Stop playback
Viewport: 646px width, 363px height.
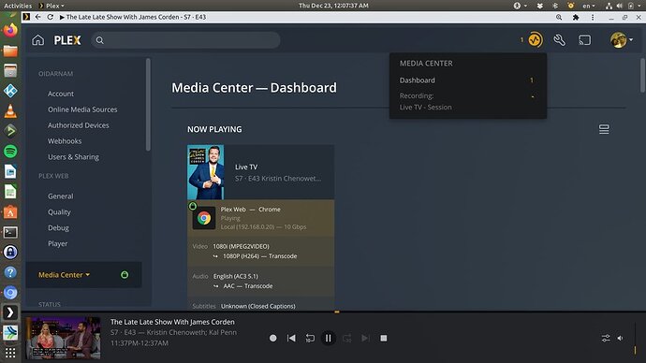(x=384, y=338)
